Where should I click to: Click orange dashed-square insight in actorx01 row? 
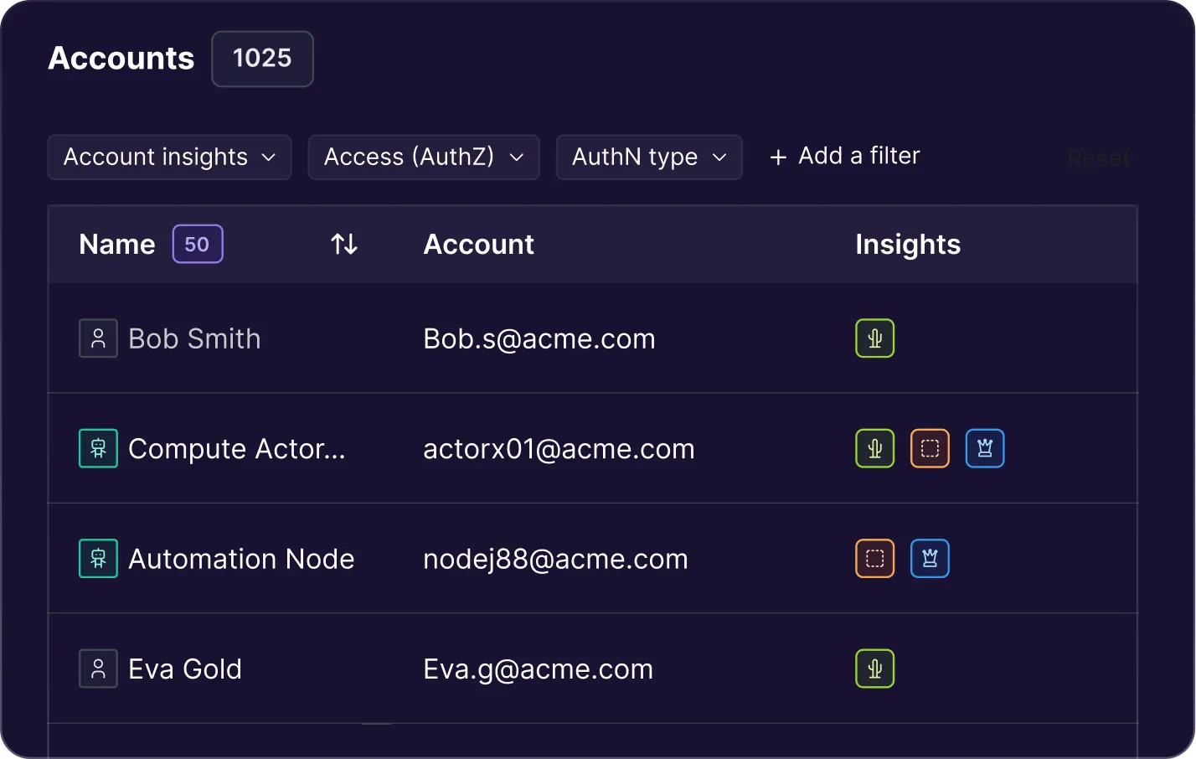pyautogui.click(x=930, y=448)
